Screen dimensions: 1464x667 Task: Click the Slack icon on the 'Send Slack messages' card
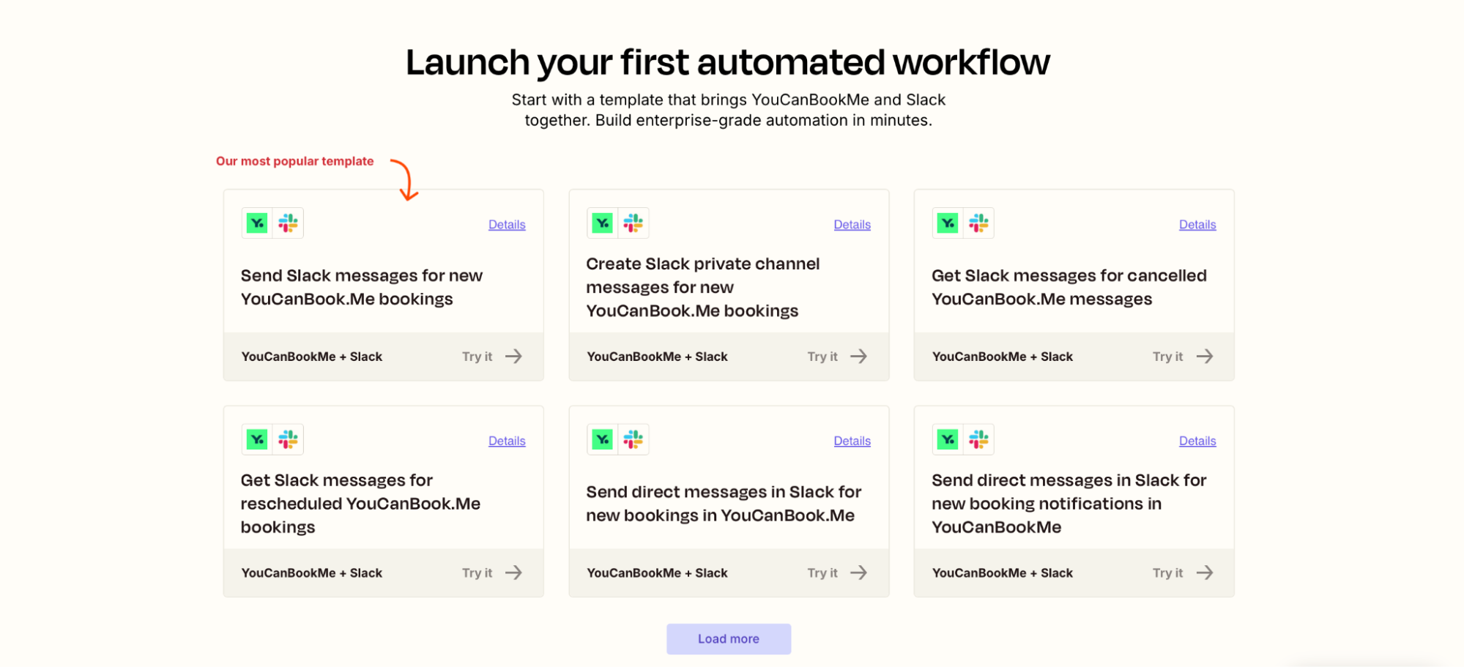[289, 223]
